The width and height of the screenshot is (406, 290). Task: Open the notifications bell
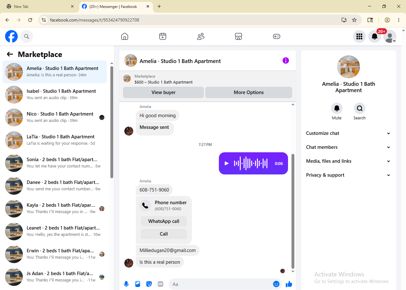tap(375, 36)
